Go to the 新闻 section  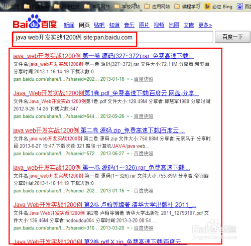point(69,25)
